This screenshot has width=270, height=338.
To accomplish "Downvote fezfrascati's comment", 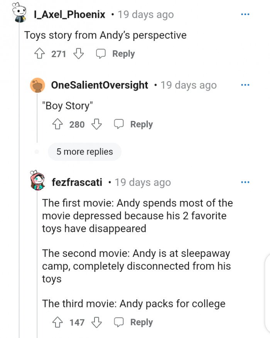I will pos(96,322).
